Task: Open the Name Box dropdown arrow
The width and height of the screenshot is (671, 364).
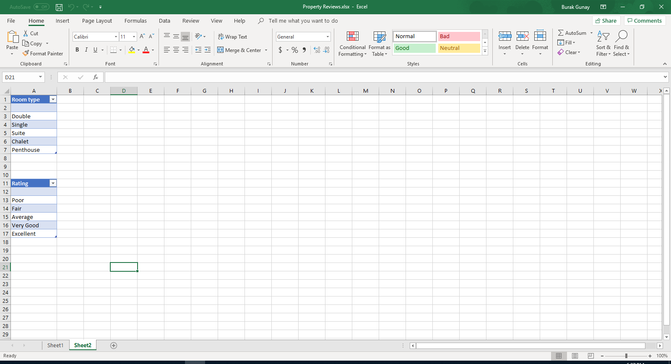Action: click(40, 77)
